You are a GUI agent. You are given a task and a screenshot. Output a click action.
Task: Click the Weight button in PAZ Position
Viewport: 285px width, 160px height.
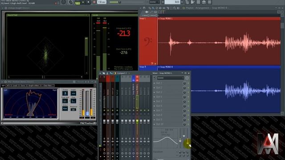coord(73,93)
